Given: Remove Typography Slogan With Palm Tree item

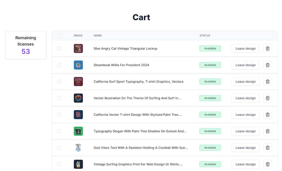Looking at the screenshot, I should tap(267, 131).
